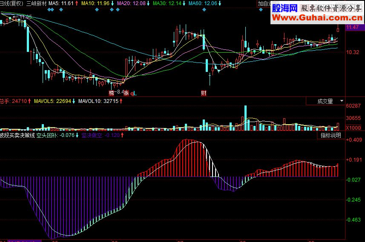Click the +0.409 indicator axis value
This screenshot has height=242, width=365.
coord(354,140)
